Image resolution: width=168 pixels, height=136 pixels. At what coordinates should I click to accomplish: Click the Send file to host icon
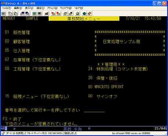click(22, 14)
